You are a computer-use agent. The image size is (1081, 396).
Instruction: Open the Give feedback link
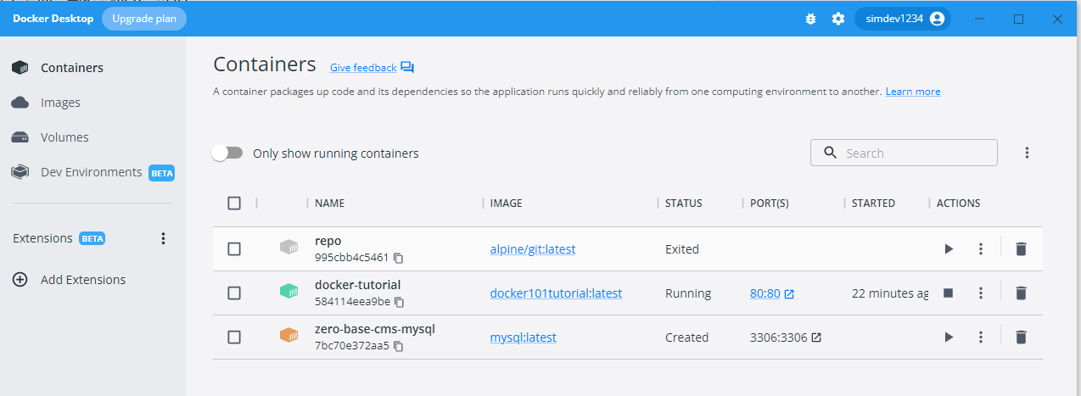[363, 68]
